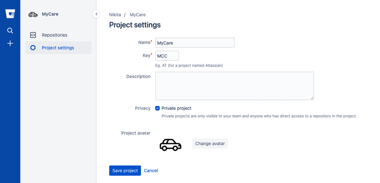
Task: Click the Cancel link
Action: (151, 170)
